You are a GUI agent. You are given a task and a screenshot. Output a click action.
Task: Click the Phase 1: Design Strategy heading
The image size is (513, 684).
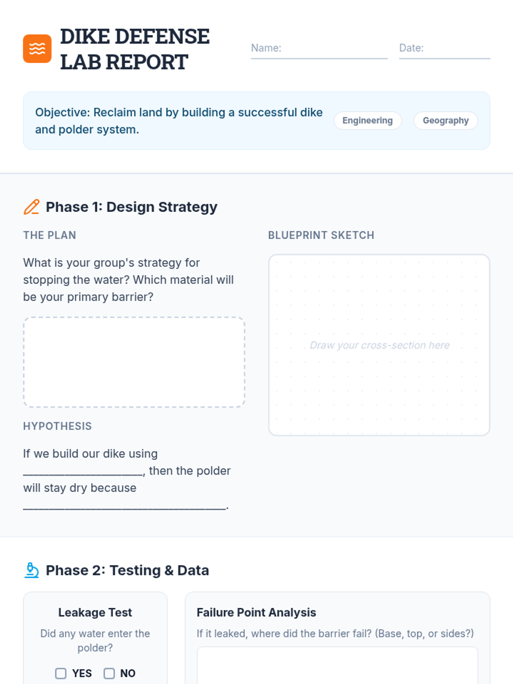coord(131,207)
